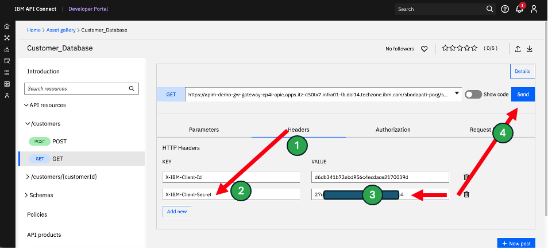Click the request URL field
The height and width of the screenshot is (250, 548).
pyautogui.click(x=323, y=95)
